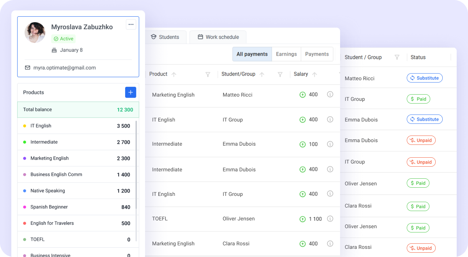This screenshot has width=468, height=257.
Task: Select the Earnings filter
Action: click(x=286, y=54)
